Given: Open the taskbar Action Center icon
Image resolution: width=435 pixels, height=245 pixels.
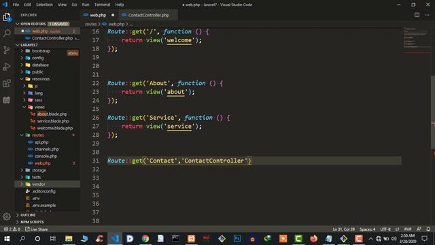Looking at the screenshot, I should 424,239.
